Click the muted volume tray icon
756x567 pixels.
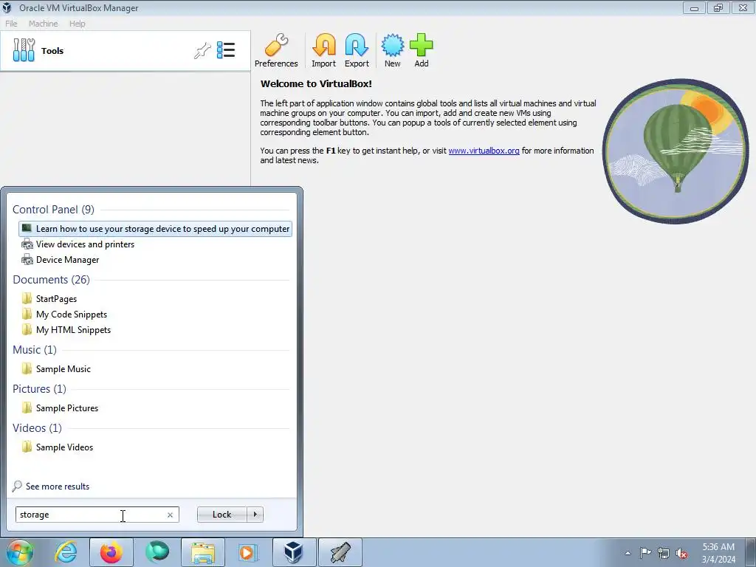(681, 553)
